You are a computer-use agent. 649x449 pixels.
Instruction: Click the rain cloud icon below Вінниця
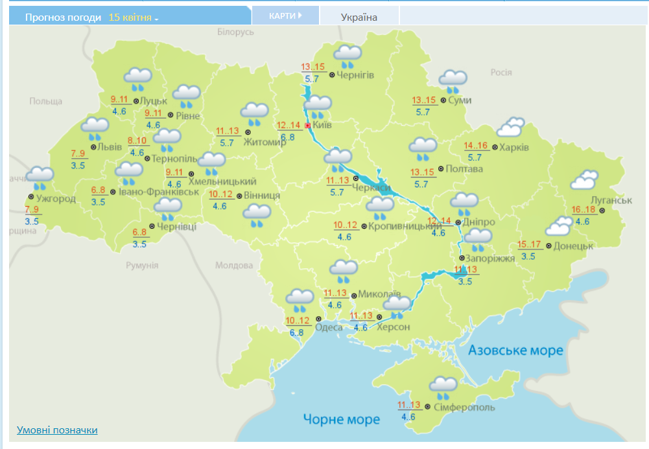coord(257,216)
